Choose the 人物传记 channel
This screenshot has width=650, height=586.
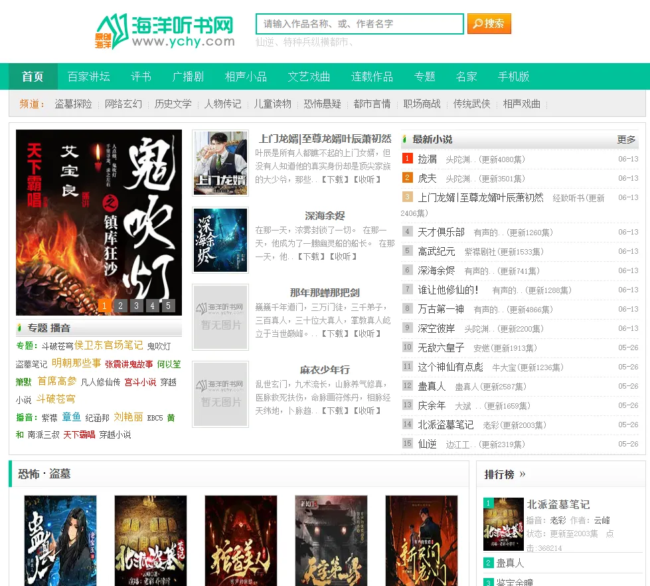(222, 104)
